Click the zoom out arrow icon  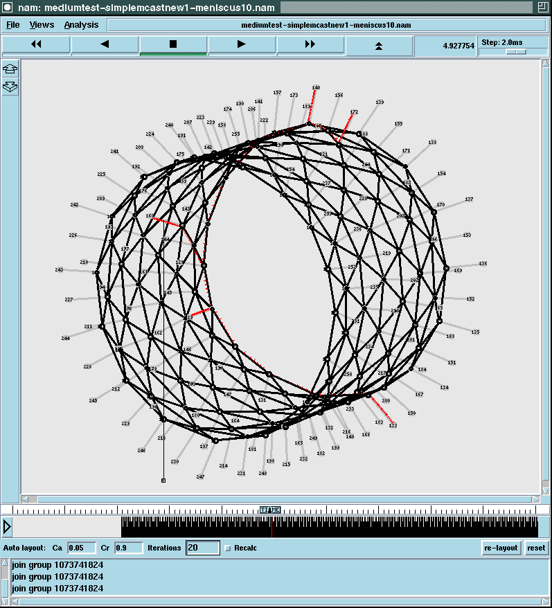10,87
